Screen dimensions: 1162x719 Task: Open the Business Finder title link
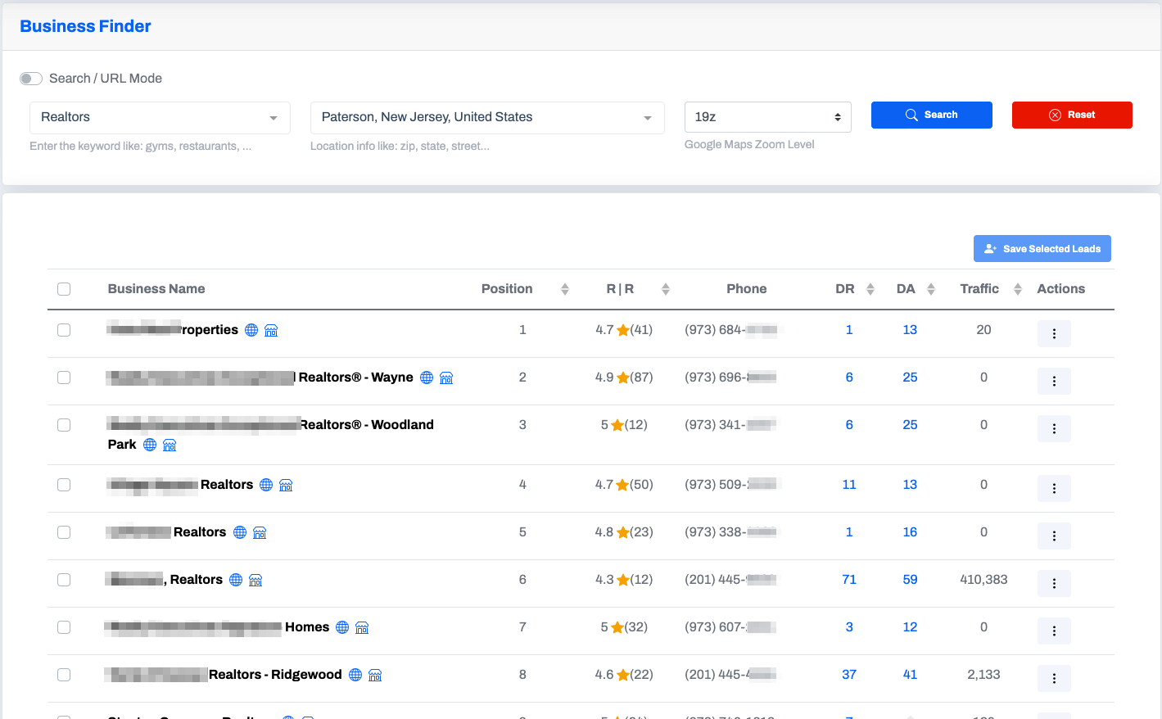pos(85,26)
